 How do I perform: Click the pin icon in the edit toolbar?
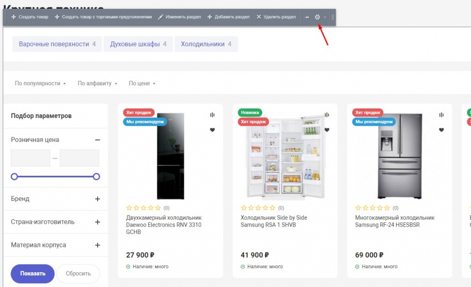pos(306,17)
